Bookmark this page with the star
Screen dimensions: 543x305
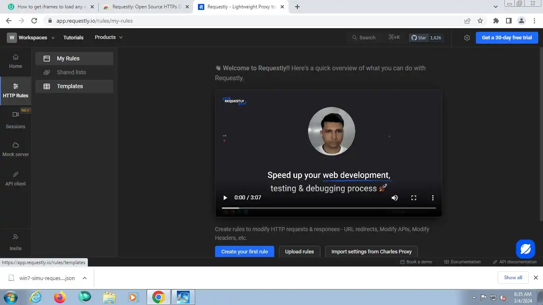pyautogui.click(x=480, y=21)
